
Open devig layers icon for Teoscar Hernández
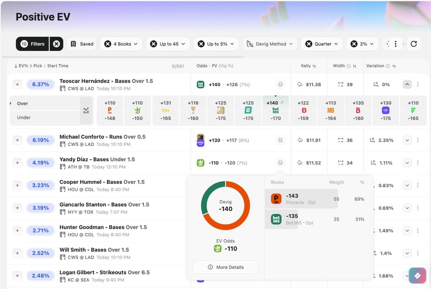tap(280, 84)
